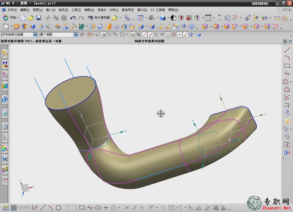Select the shaded blue cube rendering style icon
This screenshot has width=293, height=212.
(162, 18)
